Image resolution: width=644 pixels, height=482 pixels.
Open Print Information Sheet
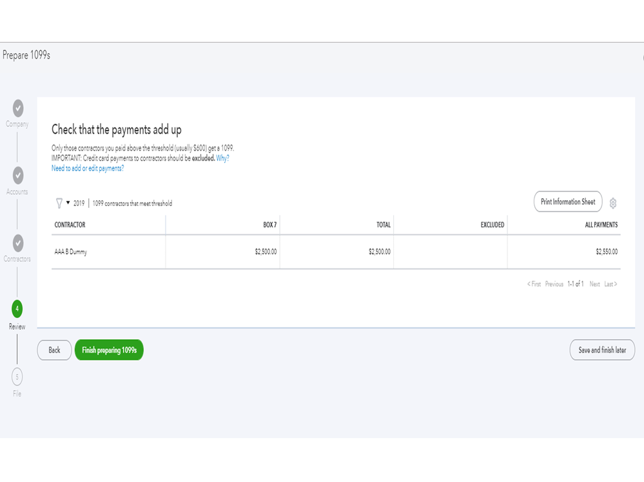(568, 201)
